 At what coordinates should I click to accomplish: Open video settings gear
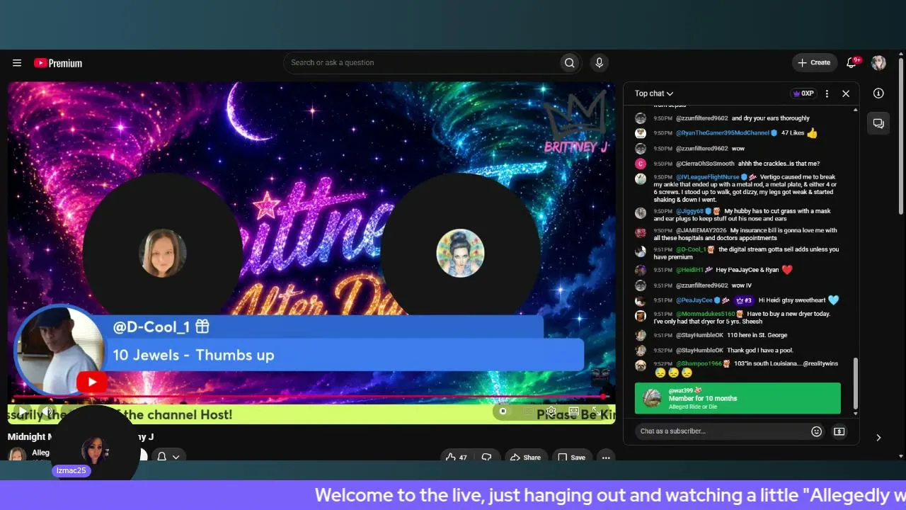coord(551,411)
